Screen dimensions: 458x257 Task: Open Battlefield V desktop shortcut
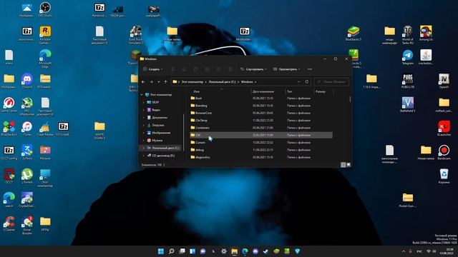(x=408, y=105)
